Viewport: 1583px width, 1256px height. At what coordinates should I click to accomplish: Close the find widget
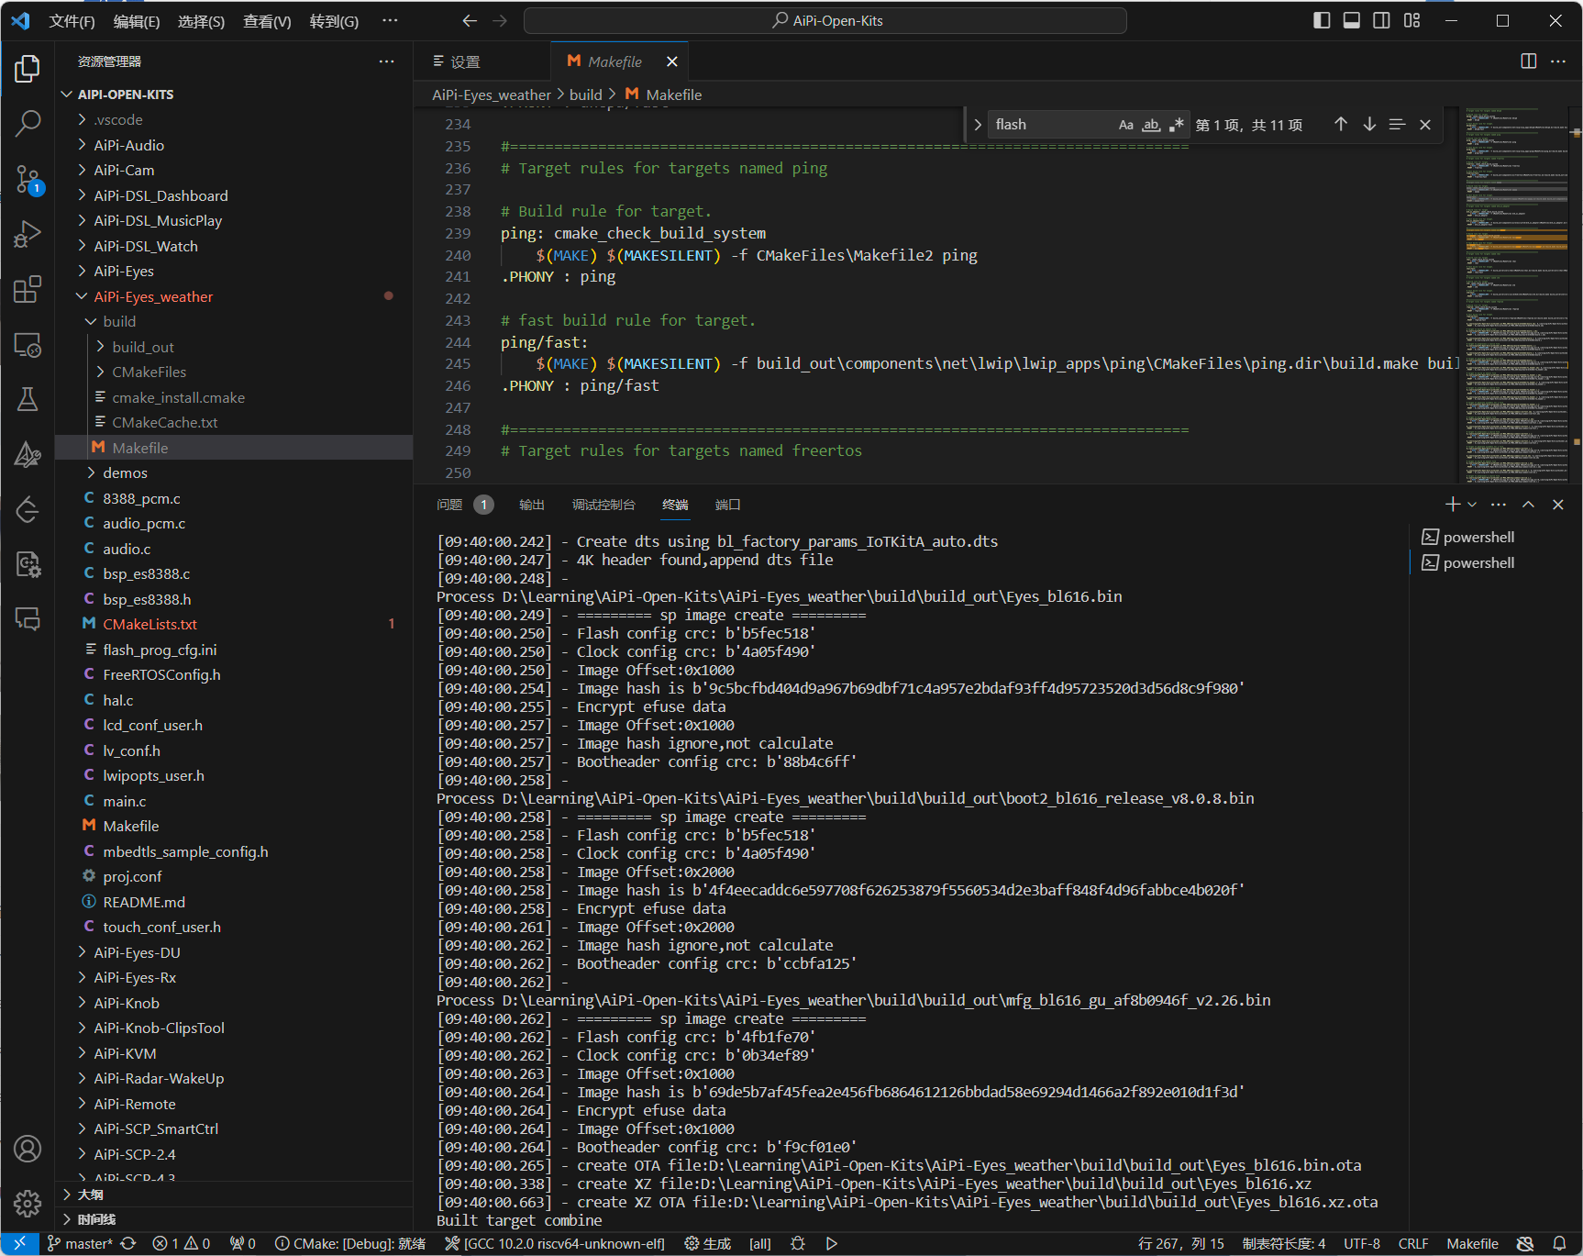coord(1425,125)
